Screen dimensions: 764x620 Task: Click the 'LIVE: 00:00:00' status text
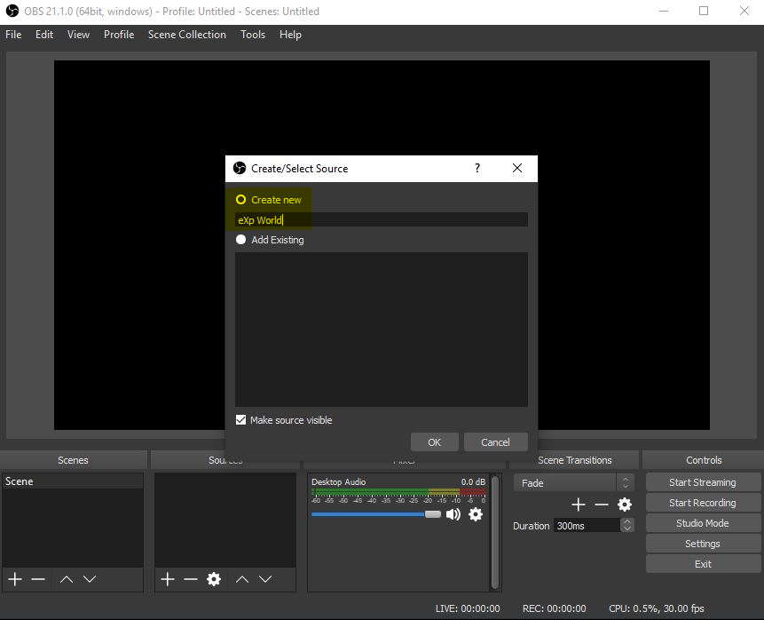[468, 608]
